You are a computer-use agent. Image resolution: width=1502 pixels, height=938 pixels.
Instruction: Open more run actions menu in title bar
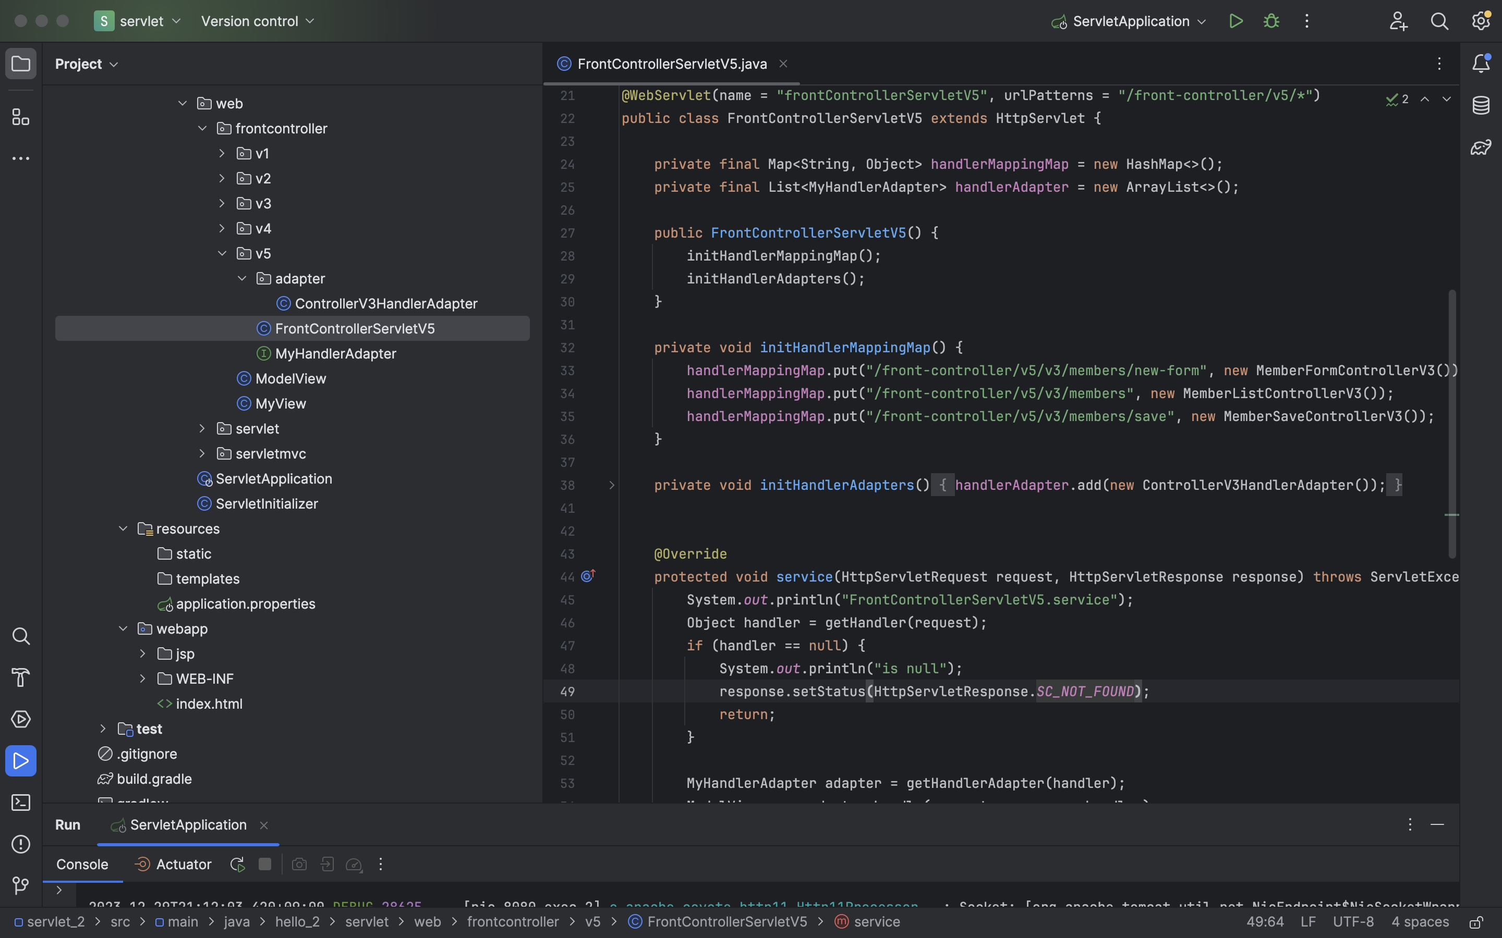tap(1306, 21)
